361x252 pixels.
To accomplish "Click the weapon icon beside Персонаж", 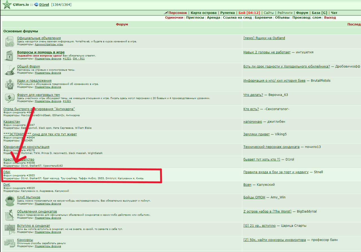I will pyautogui.click(x=166, y=13).
